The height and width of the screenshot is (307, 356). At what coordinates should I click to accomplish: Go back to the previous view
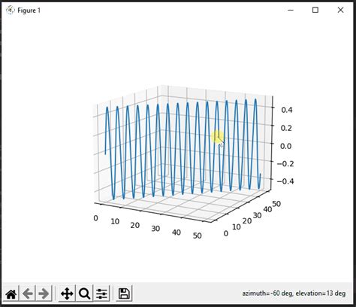[28, 293]
